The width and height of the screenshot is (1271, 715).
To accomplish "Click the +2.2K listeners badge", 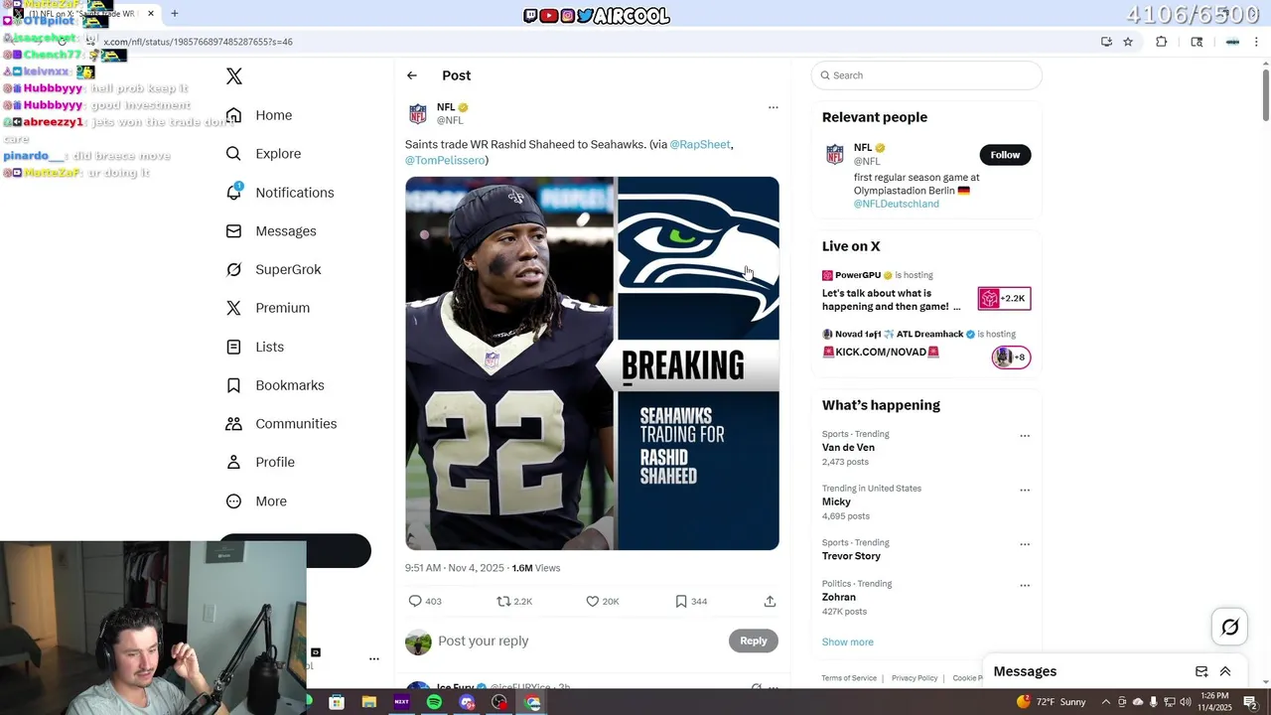I will point(1004,298).
